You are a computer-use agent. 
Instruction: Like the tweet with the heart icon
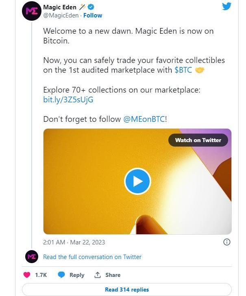click(x=27, y=275)
